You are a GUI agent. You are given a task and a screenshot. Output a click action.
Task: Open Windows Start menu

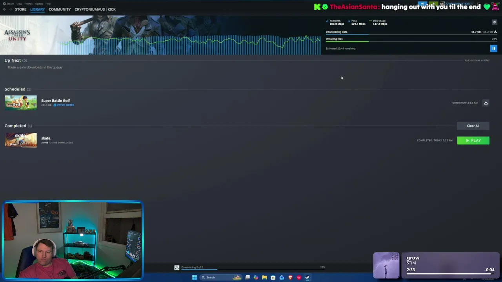[x=194, y=277]
